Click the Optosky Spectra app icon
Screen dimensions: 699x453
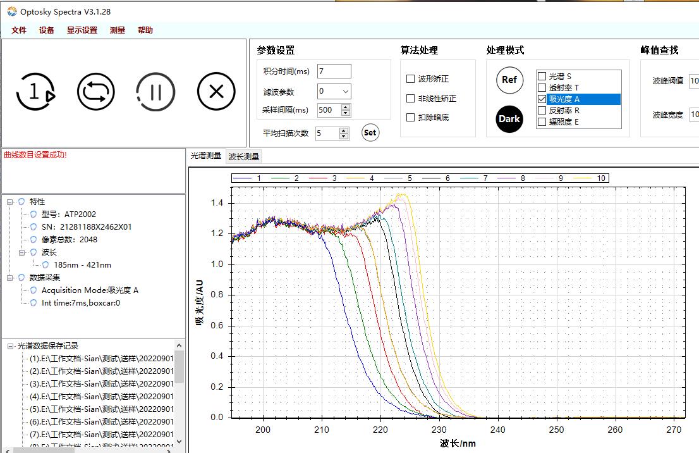tap(10, 11)
